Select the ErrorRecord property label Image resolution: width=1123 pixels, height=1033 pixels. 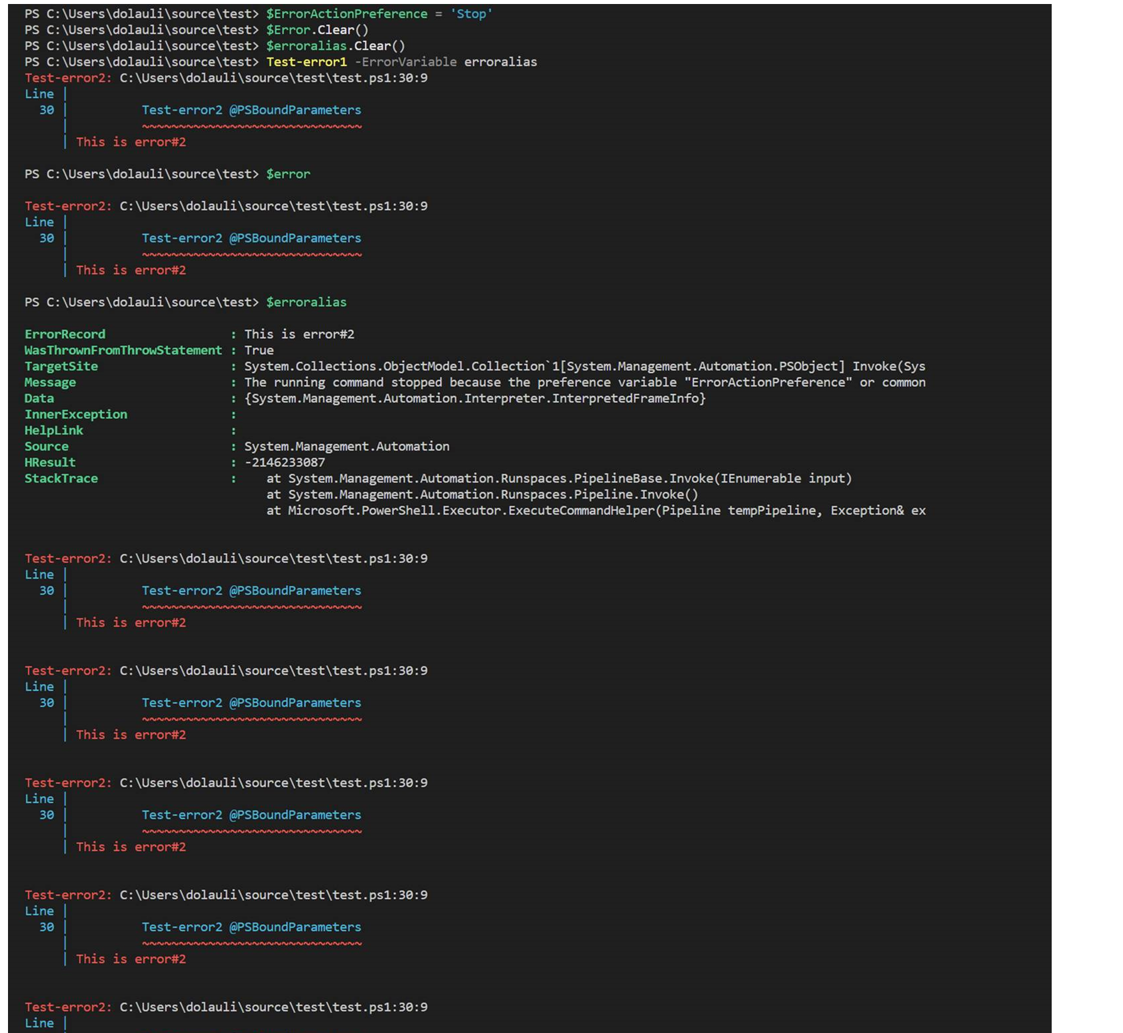pos(65,334)
